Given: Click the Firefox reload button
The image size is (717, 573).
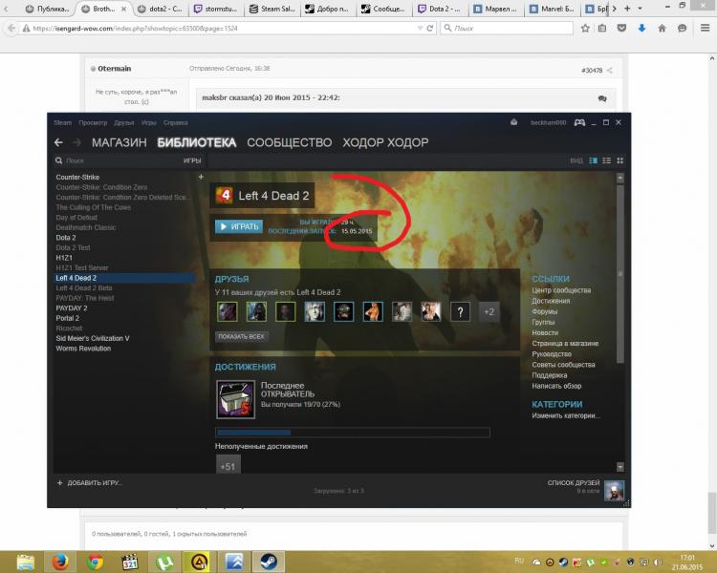Looking at the screenshot, I should tap(430, 29).
